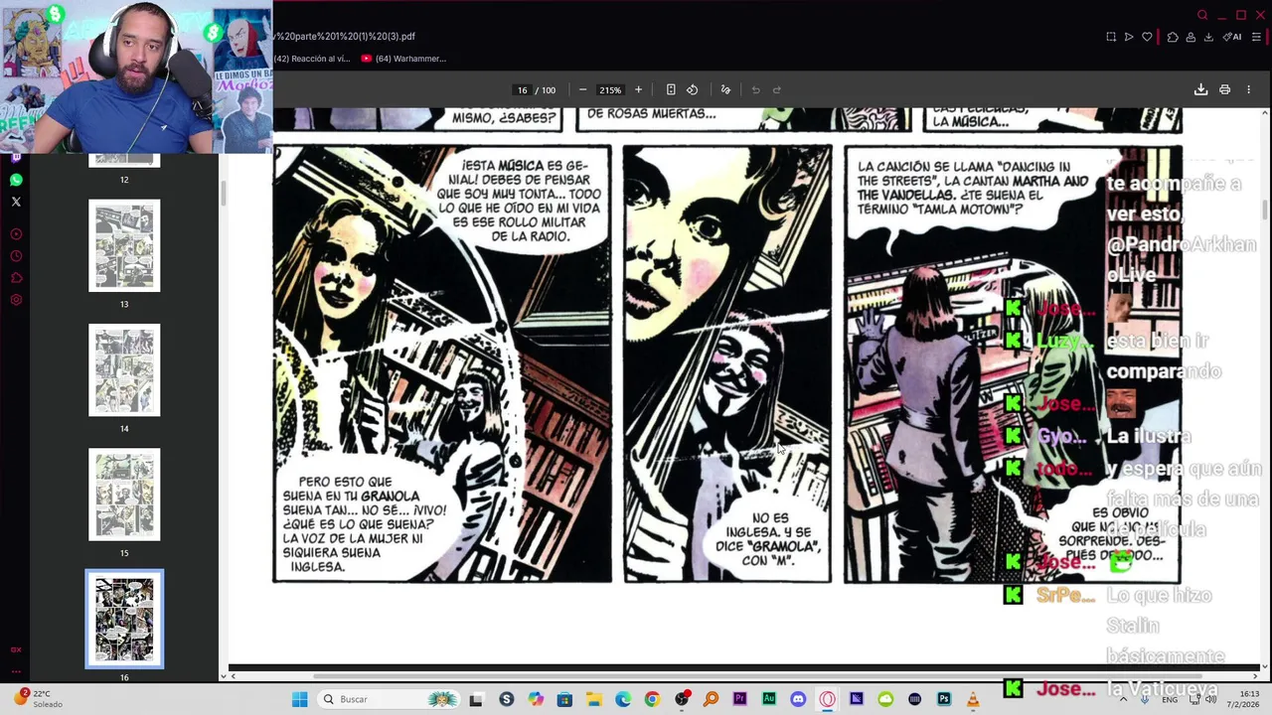
Task: Select page 13 thumbnail
Action: [x=124, y=246]
